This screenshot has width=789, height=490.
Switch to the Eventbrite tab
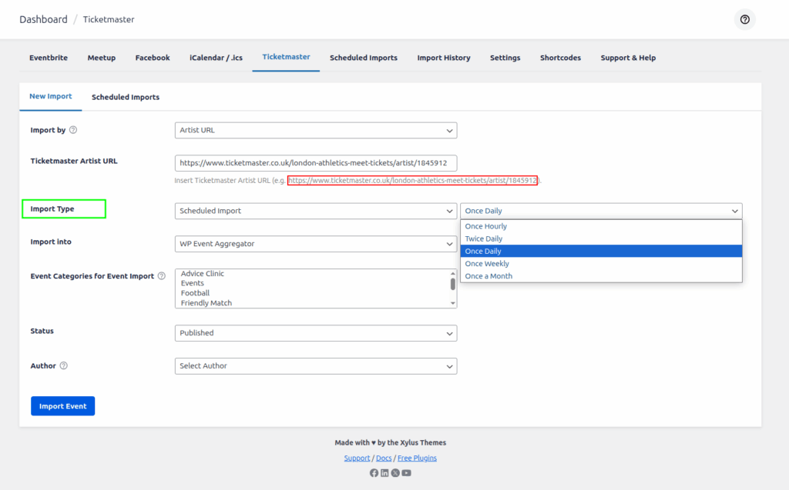click(49, 58)
